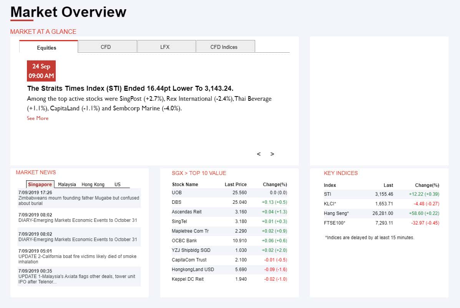Click the See More link

click(x=38, y=118)
